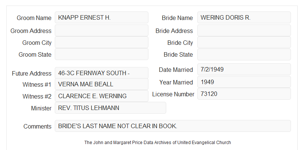
Task: Click the Groom Name field
Action: [101, 17]
